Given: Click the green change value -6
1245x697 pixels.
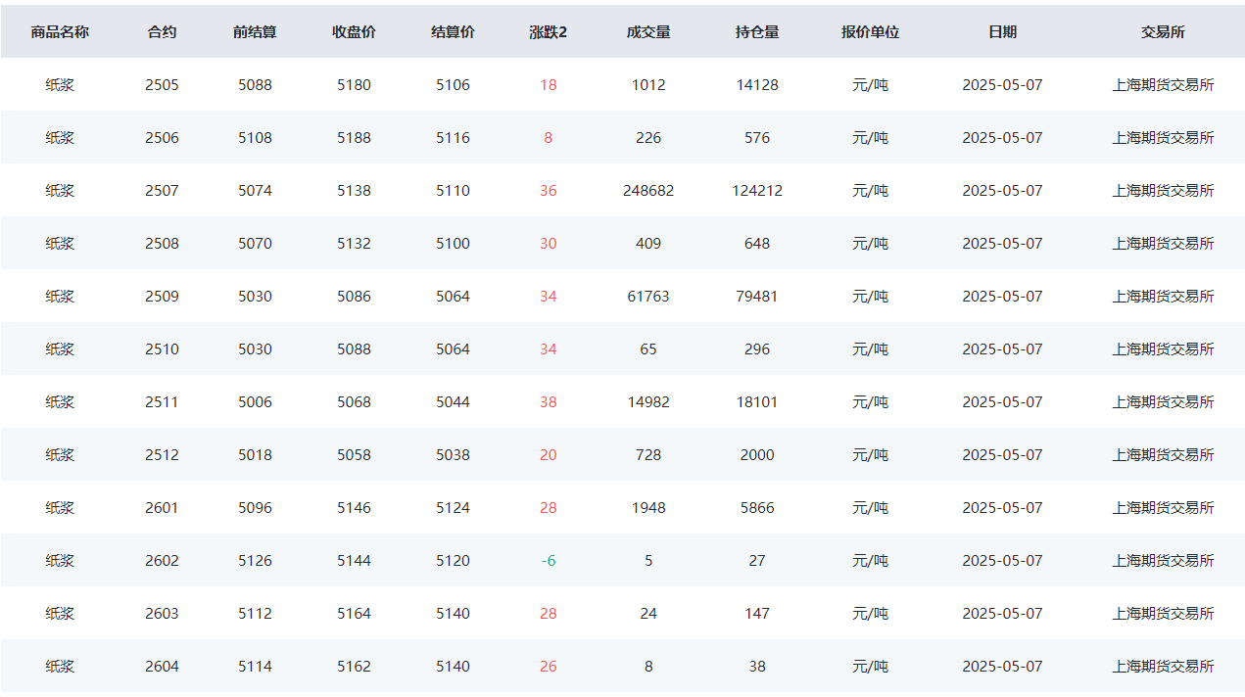Looking at the screenshot, I should [548, 561].
